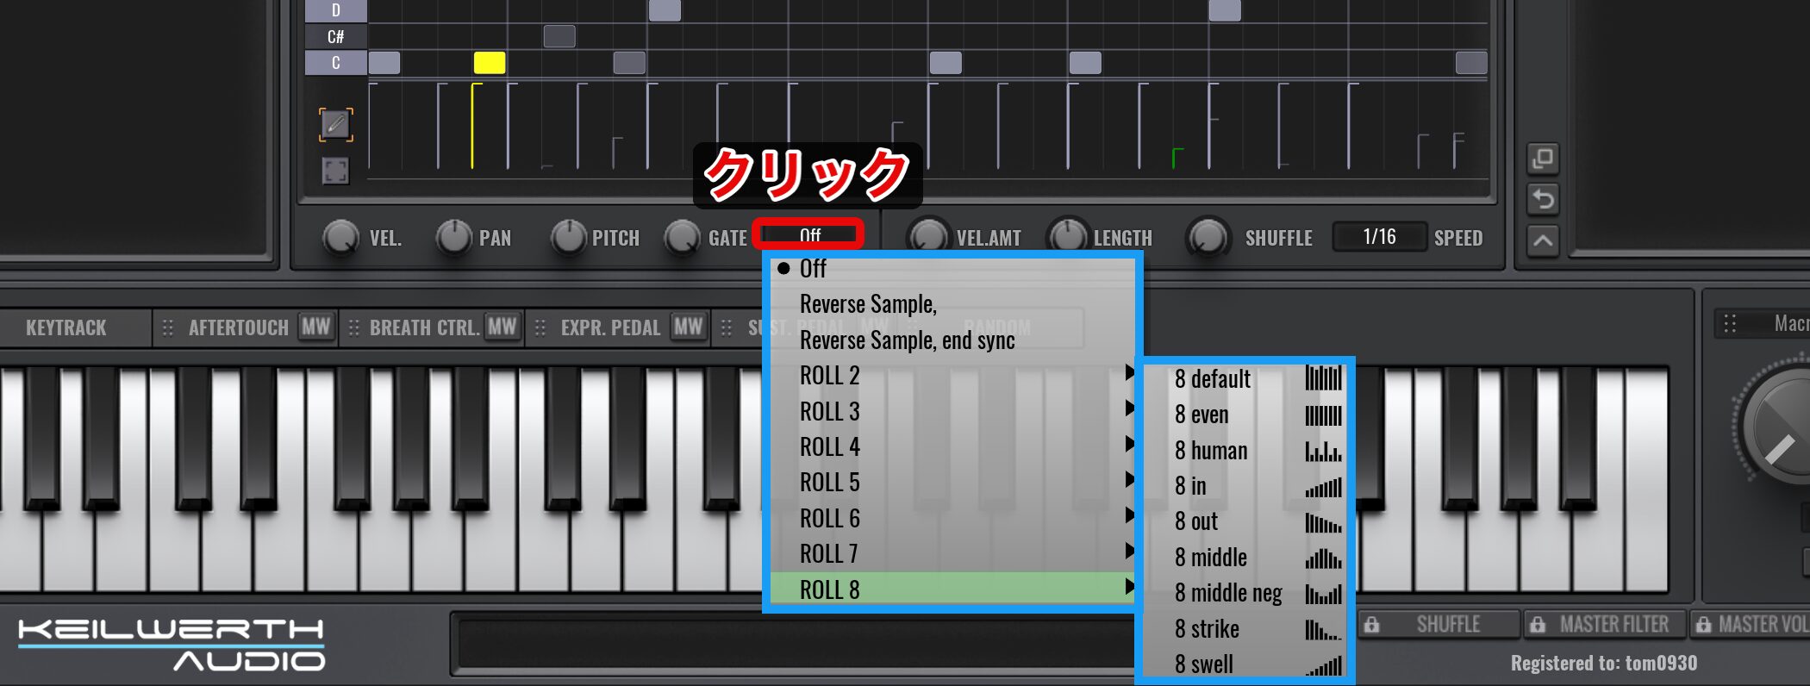Expand the ROLL 4 submenu
The image size is (1810, 686).
952,447
